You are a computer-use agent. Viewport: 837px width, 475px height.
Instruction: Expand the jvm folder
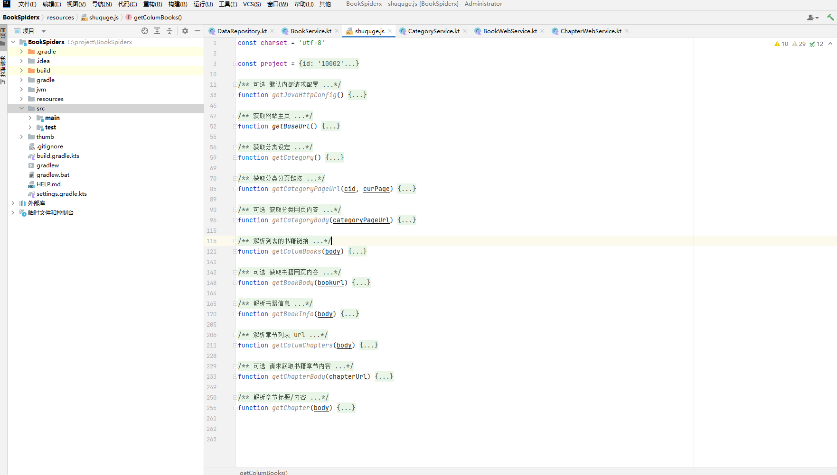click(x=21, y=89)
